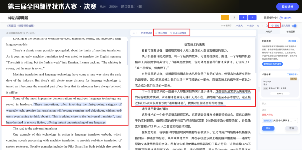Click the 原文 term input field
The width and height of the screenshot is (302, 150).
tap(280, 104)
